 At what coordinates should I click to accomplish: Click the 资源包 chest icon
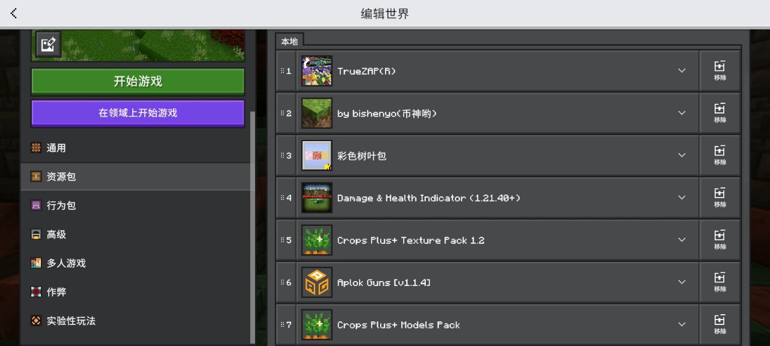point(36,177)
